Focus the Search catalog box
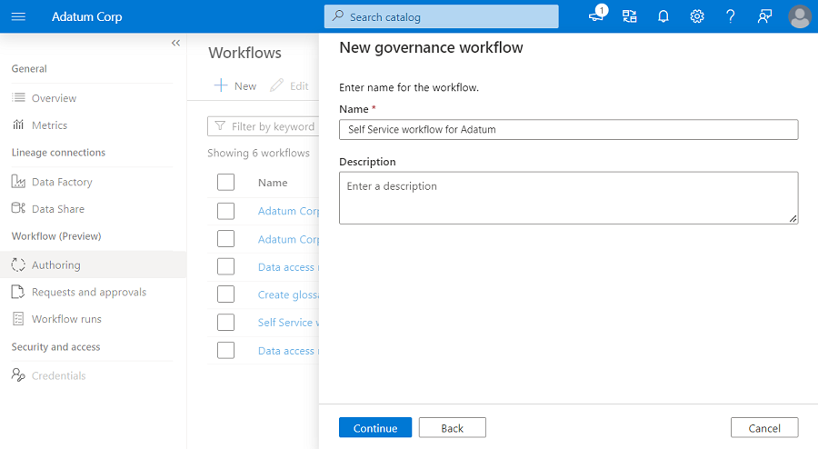Image resolution: width=818 pixels, height=449 pixels. click(441, 16)
